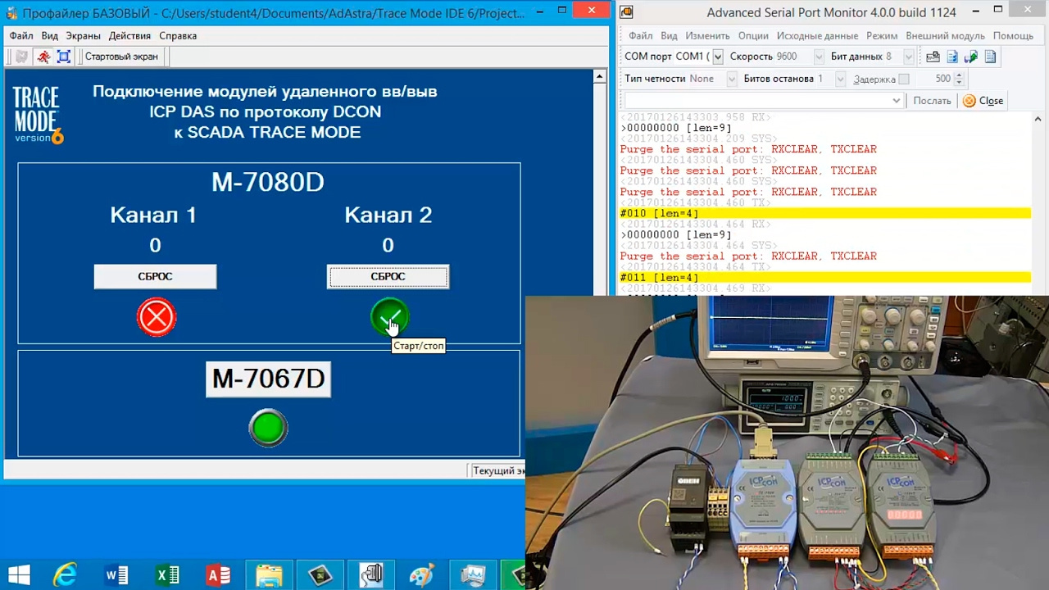
Task: Open the Файл menu in Профайлер window
Action: (21, 36)
